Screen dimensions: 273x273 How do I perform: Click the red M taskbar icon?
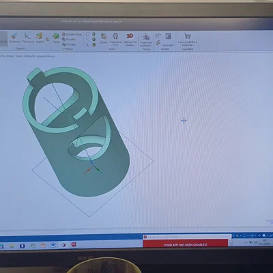(x=74, y=244)
